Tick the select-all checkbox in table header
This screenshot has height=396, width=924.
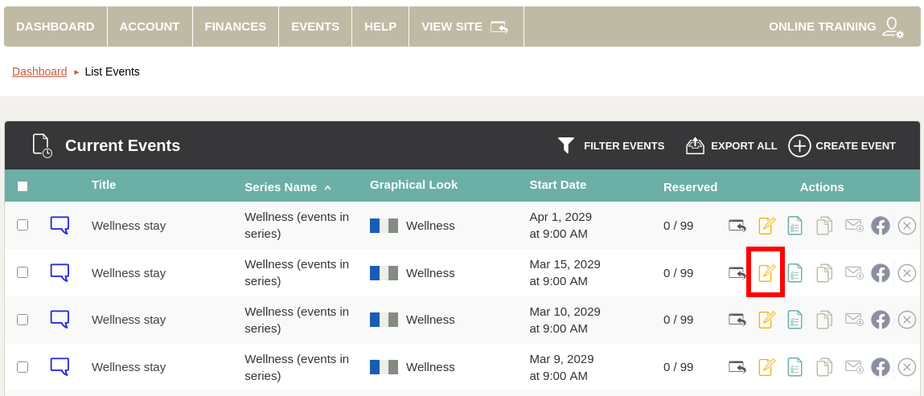point(23,186)
